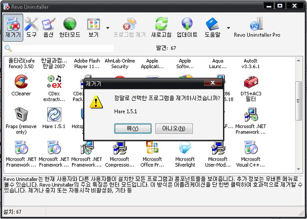Screen dimensions: 307x219
Task: Select 울타리(safe fence) 3.50 entry
Action: click(21, 63)
